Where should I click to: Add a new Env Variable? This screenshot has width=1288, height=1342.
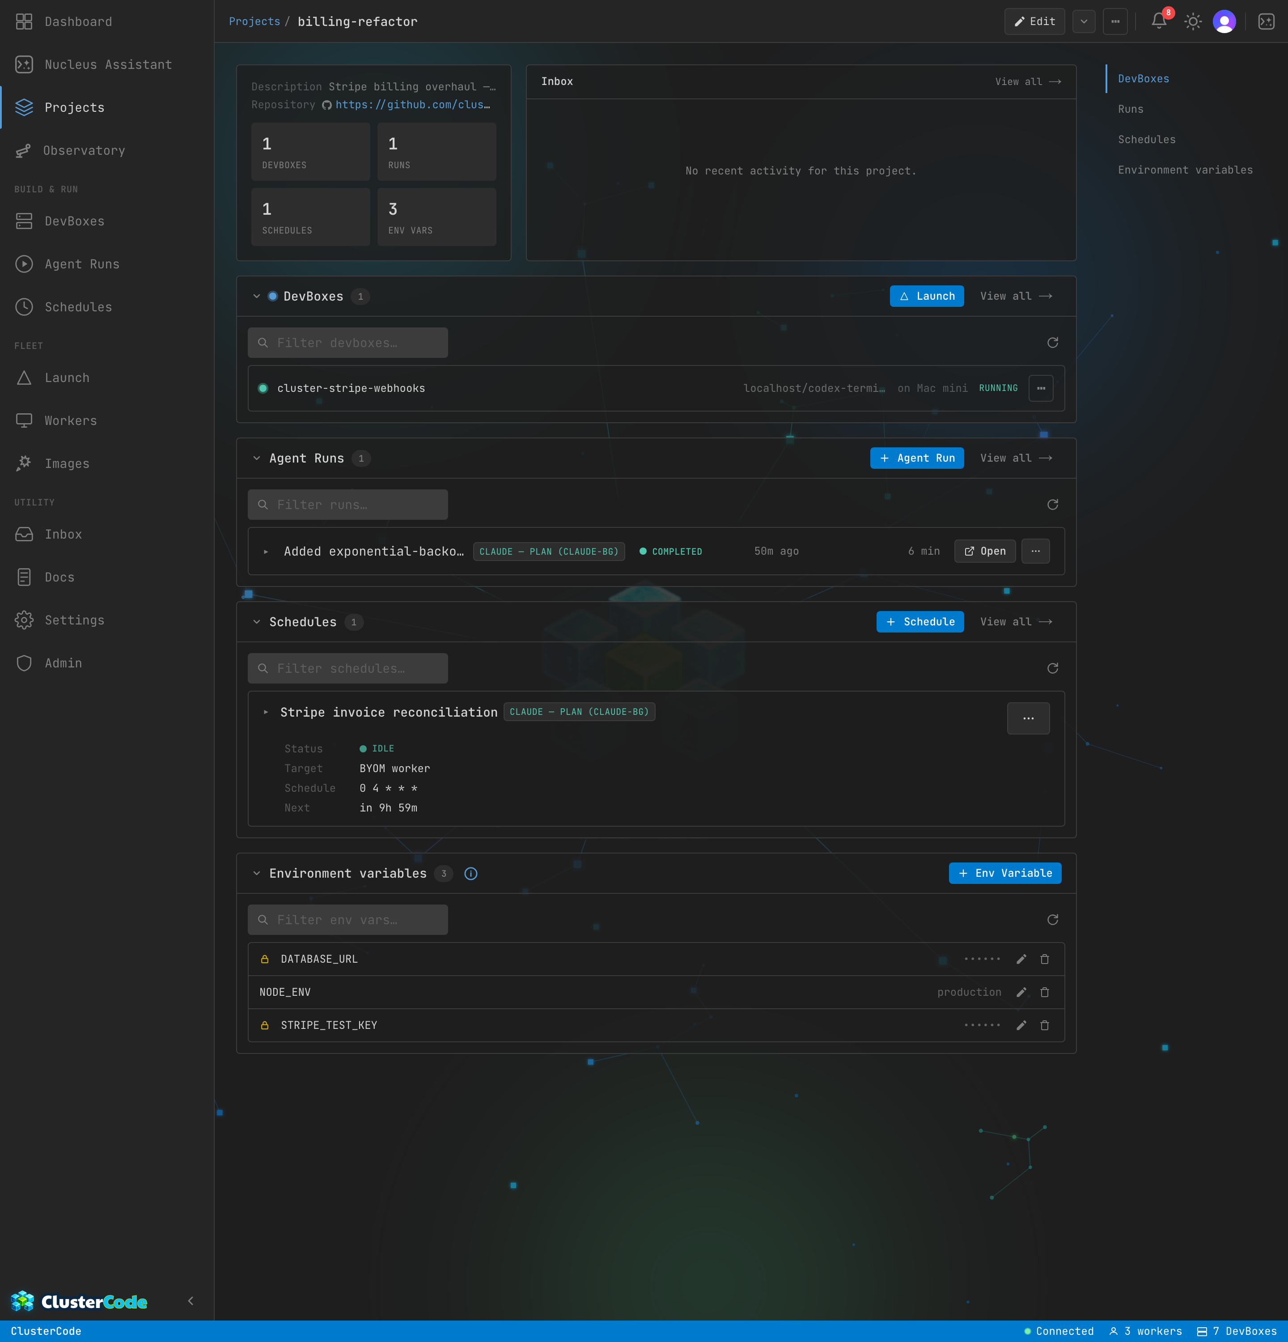click(x=1004, y=873)
